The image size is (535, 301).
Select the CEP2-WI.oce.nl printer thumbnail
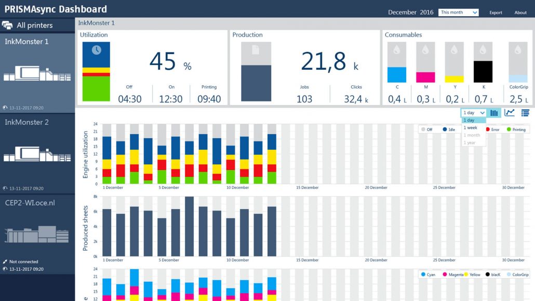point(36,233)
